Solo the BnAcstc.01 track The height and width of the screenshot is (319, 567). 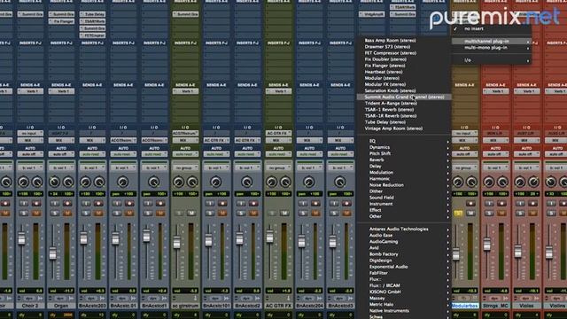pyautogui.click(x=117, y=213)
